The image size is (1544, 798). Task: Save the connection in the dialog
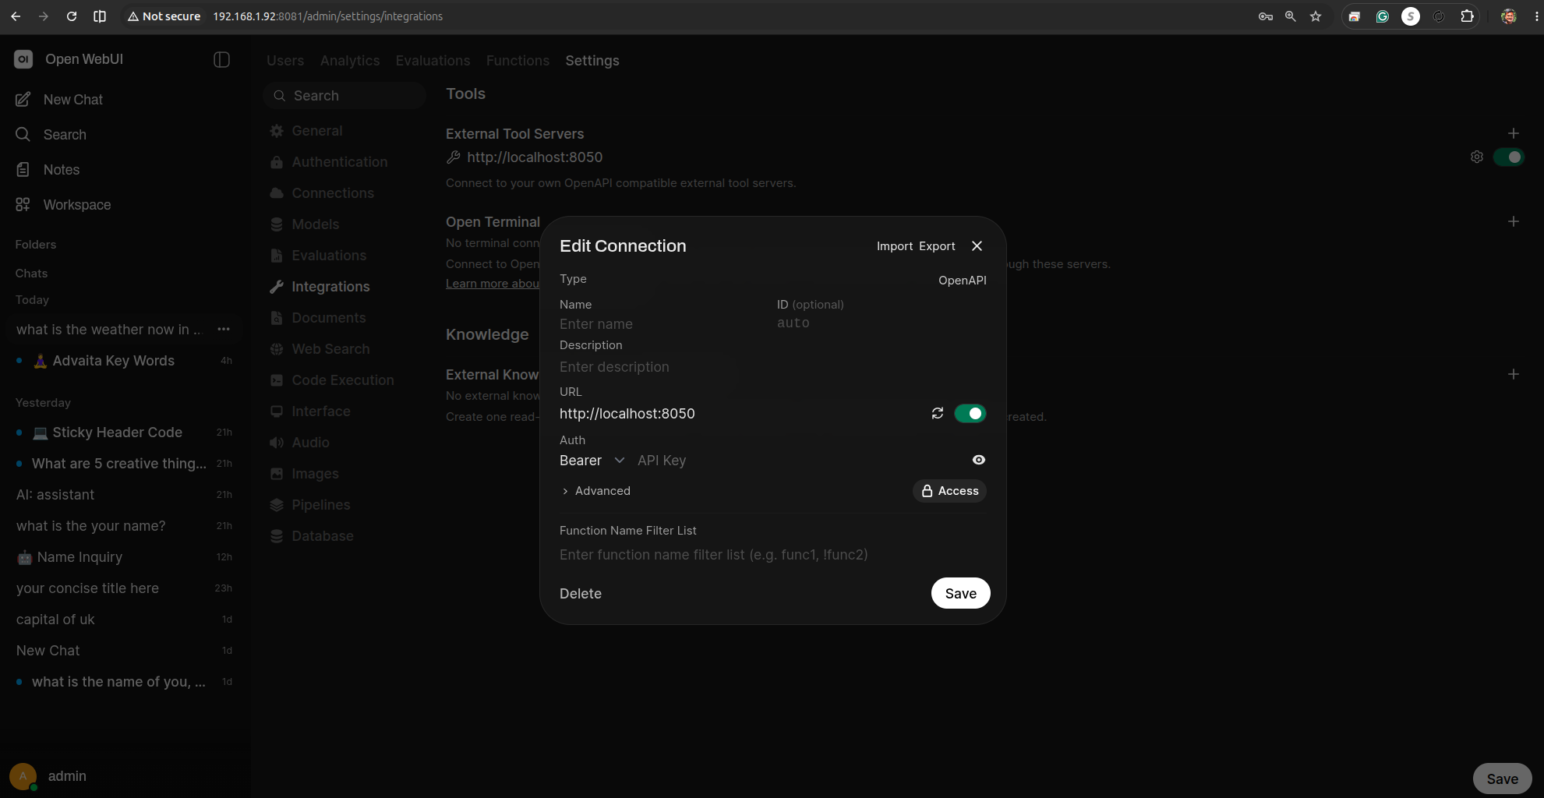click(960, 594)
